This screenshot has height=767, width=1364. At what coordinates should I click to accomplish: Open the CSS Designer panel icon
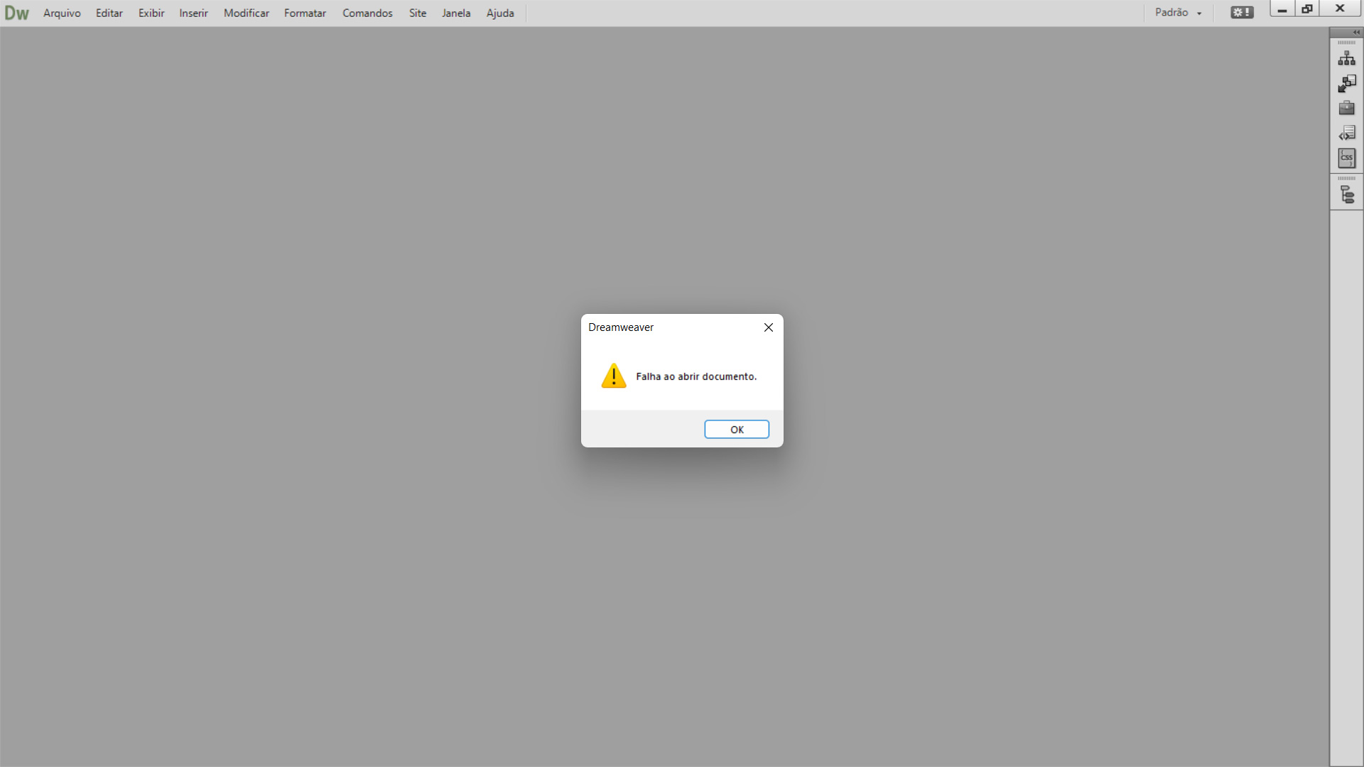tap(1346, 158)
